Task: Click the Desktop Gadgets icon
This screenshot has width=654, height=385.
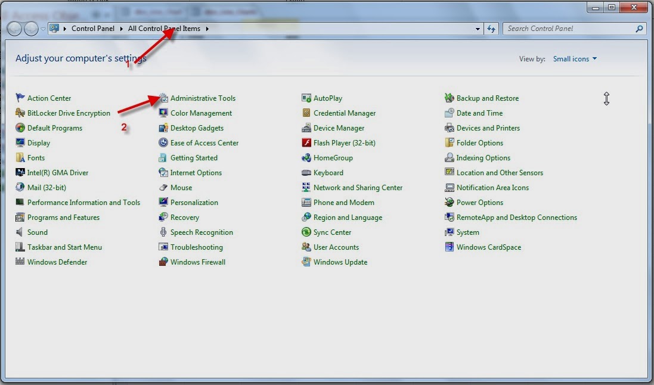Action: (163, 128)
